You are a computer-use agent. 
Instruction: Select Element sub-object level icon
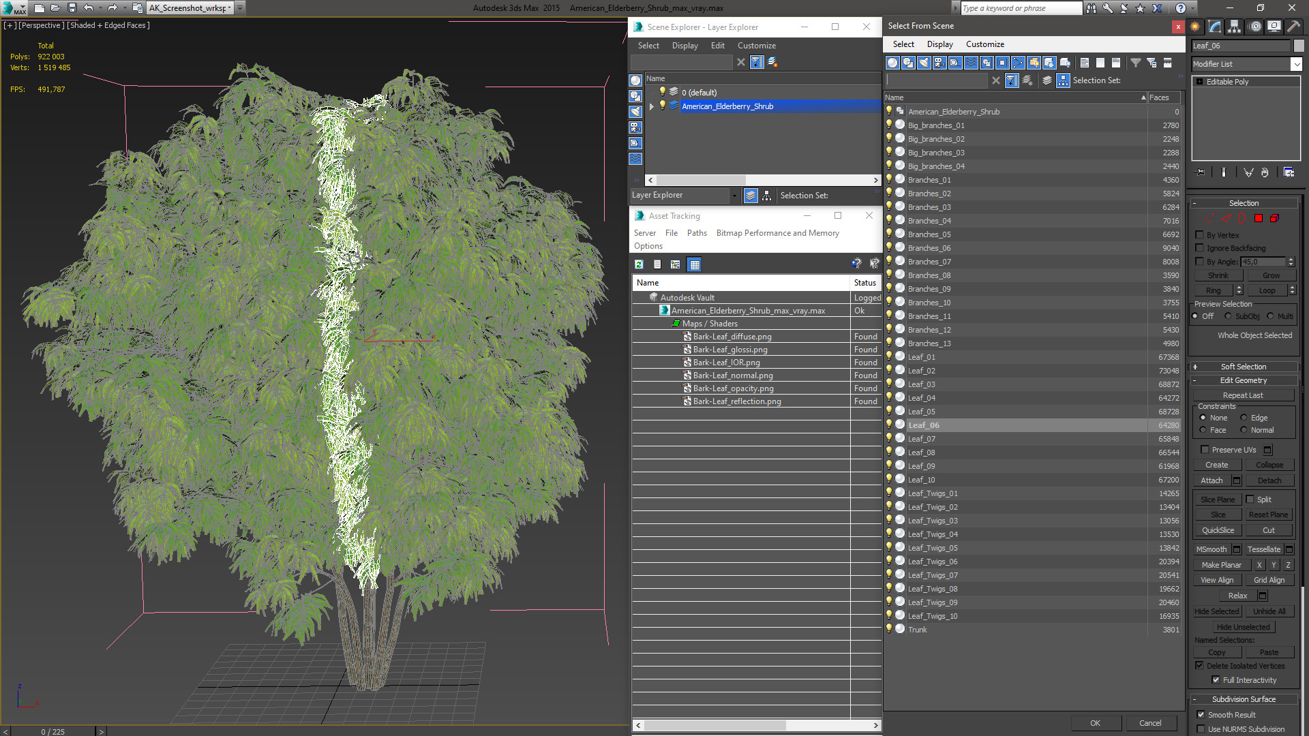1274,219
